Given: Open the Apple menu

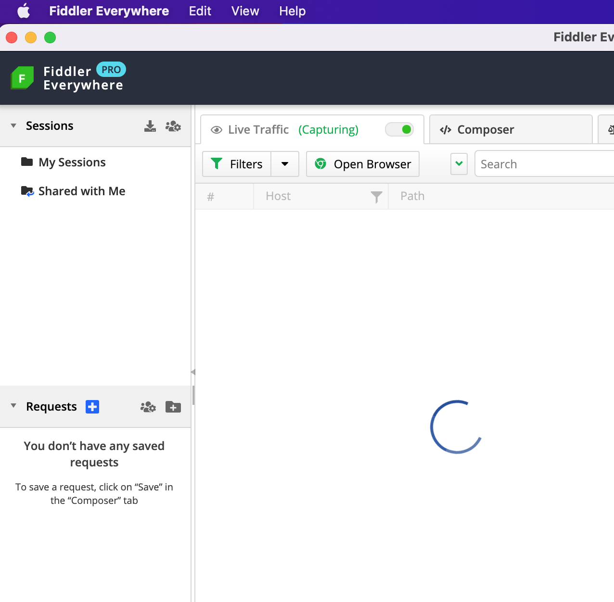Looking at the screenshot, I should 23,11.
